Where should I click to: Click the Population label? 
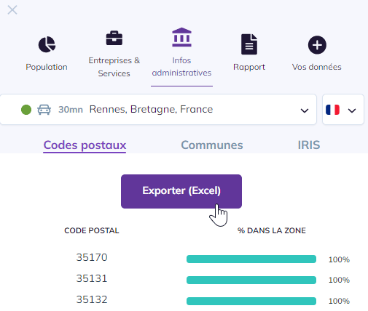47,67
